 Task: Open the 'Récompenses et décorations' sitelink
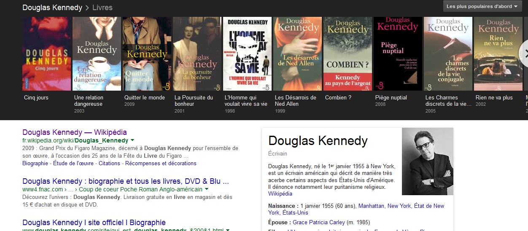(161, 163)
